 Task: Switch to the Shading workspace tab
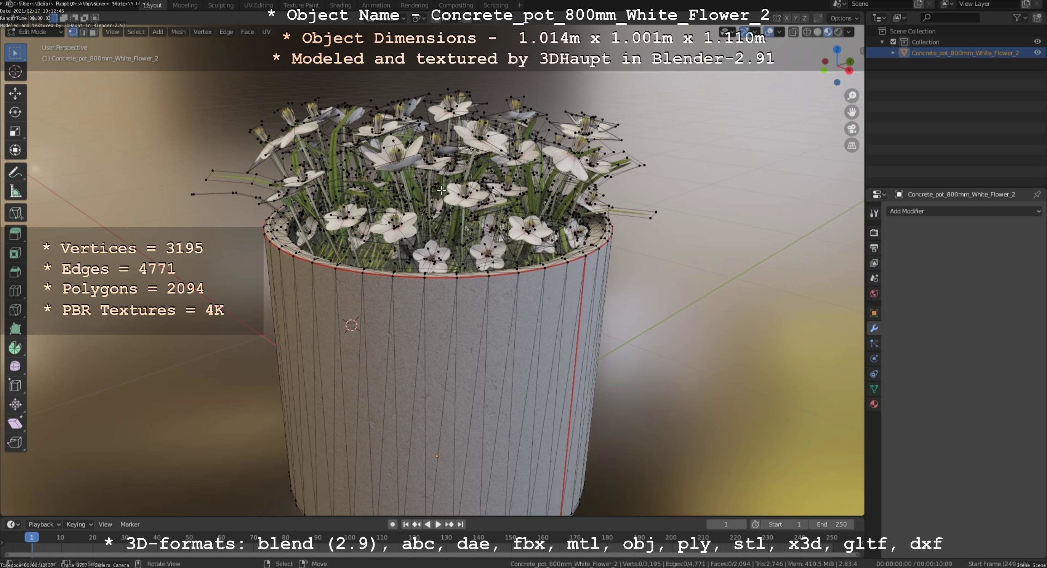[341, 5]
